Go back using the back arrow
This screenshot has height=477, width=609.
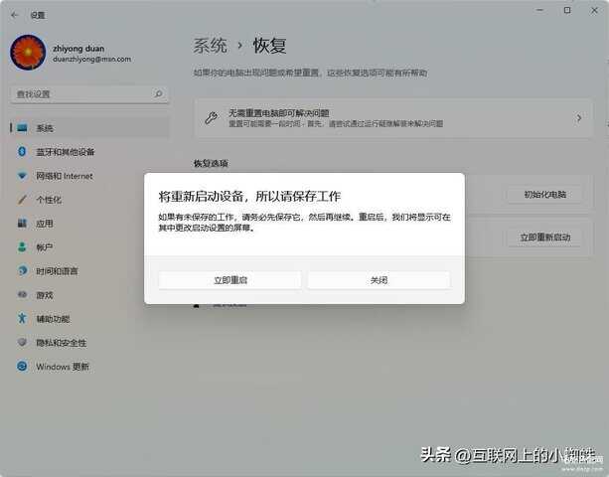[x=15, y=15]
